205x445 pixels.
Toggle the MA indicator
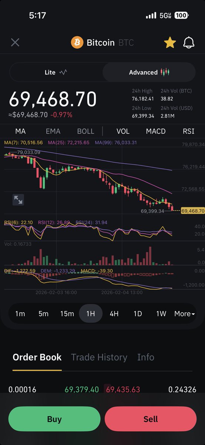point(20,131)
